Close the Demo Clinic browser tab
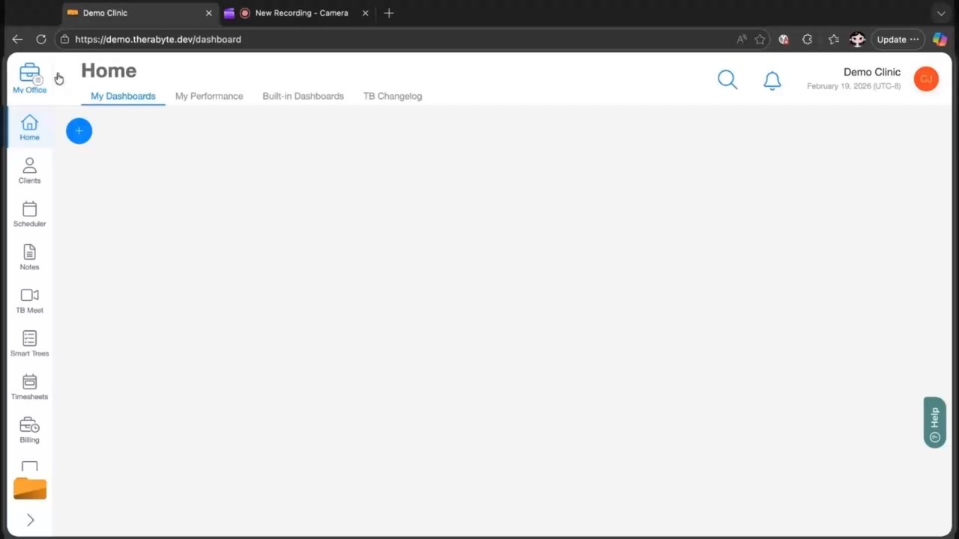 click(x=209, y=13)
